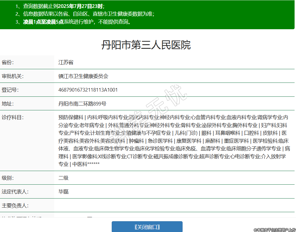This screenshot has height=232, width=296.
Task: Select the province value 江苏省
Action: click(x=66, y=62)
